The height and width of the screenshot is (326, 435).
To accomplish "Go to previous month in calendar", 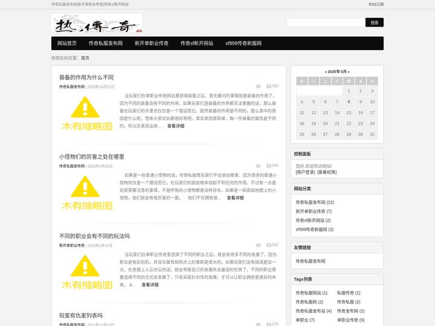I will pos(326,72).
